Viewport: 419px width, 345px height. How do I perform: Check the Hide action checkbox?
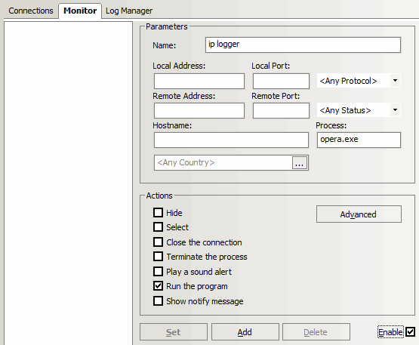coord(158,213)
